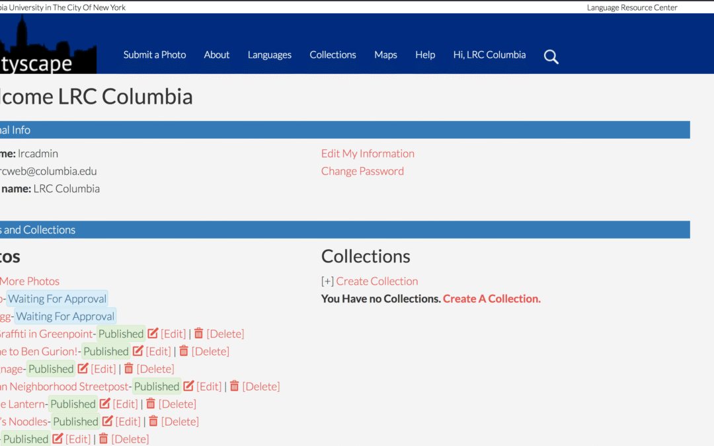Click the Edit My Information link
The image size is (714, 446).
pyautogui.click(x=368, y=153)
